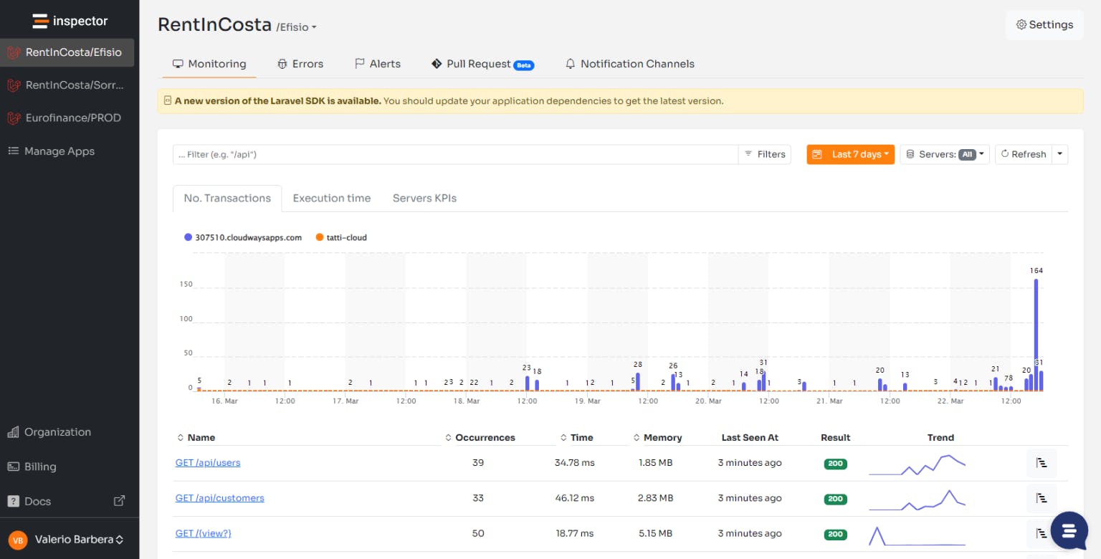Screen dimensions: 1101x559
Task: Select the Execution time chart tab
Action: [x=332, y=198]
